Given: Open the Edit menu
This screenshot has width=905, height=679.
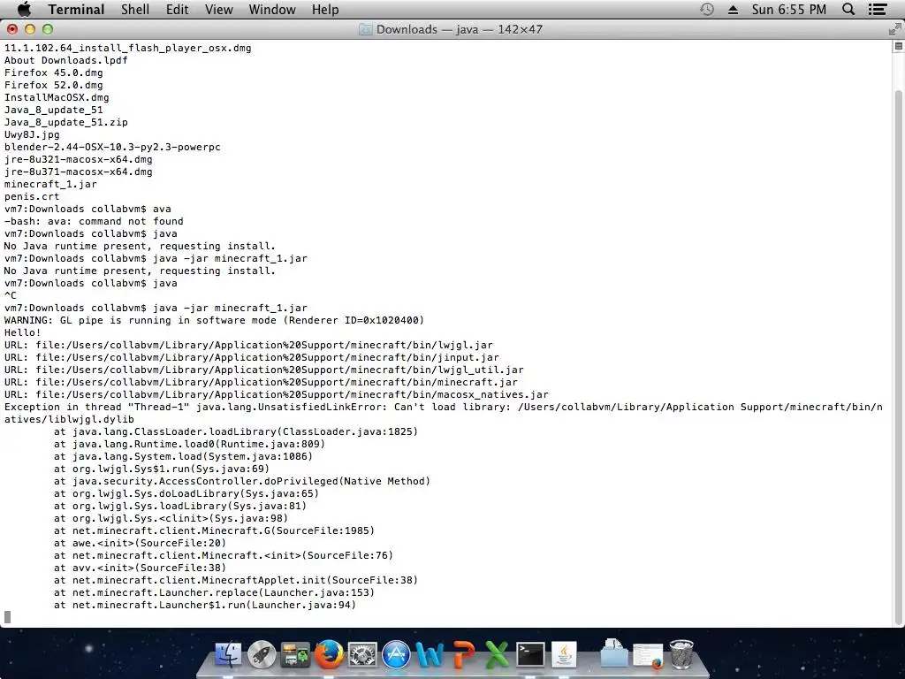Looking at the screenshot, I should coord(177,9).
